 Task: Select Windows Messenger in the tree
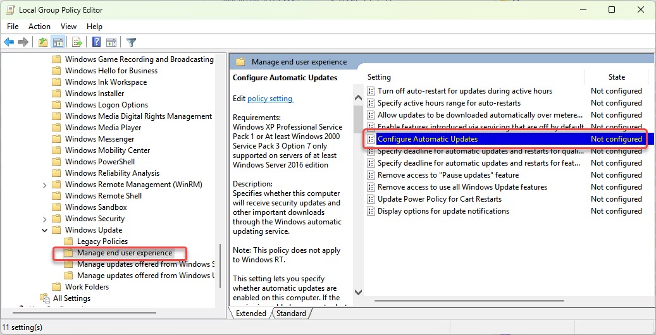click(x=99, y=139)
